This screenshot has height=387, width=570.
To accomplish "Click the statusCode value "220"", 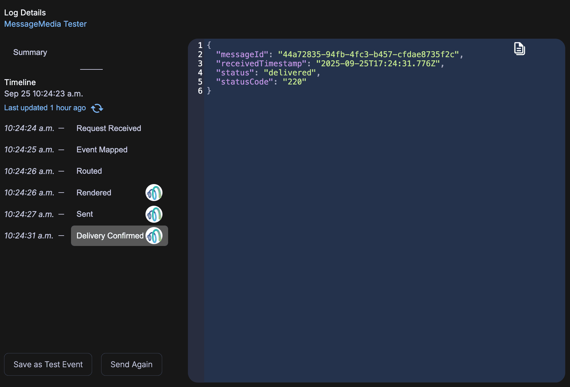I will pyautogui.click(x=294, y=82).
